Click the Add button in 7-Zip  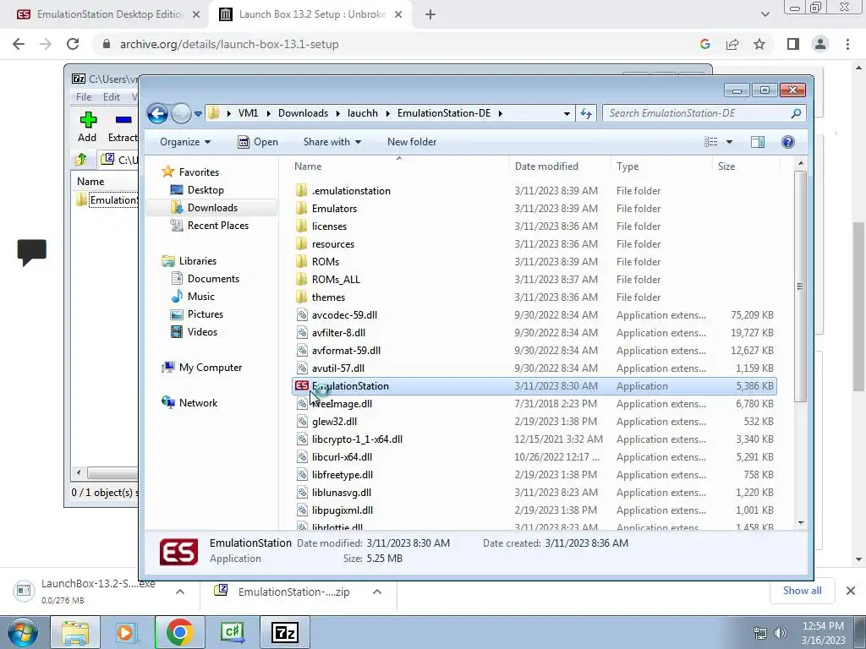pyautogui.click(x=87, y=127)
